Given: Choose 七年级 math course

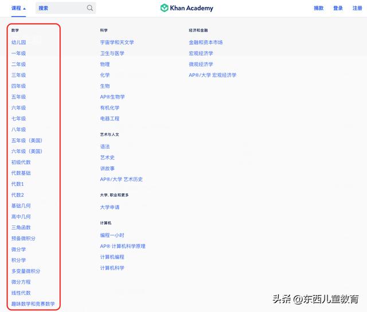Looking at the screenshot, I should pyautogui.click(x=19, y=119).
